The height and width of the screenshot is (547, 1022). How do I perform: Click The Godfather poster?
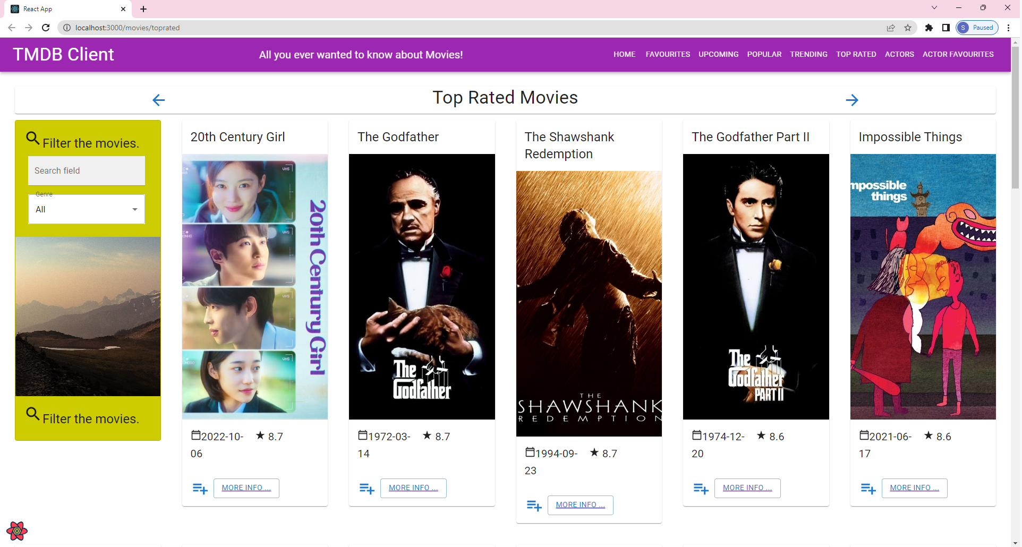(422, 287)
